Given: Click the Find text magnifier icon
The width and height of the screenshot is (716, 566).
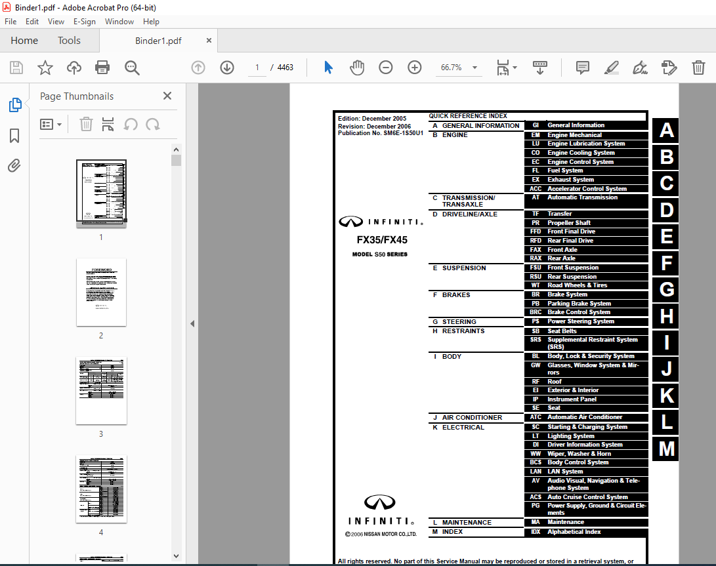Looking at the screenshot, I should [x=132, y=68].
